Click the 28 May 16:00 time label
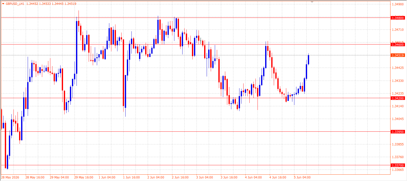407x181 pixels. coord(35,177)
